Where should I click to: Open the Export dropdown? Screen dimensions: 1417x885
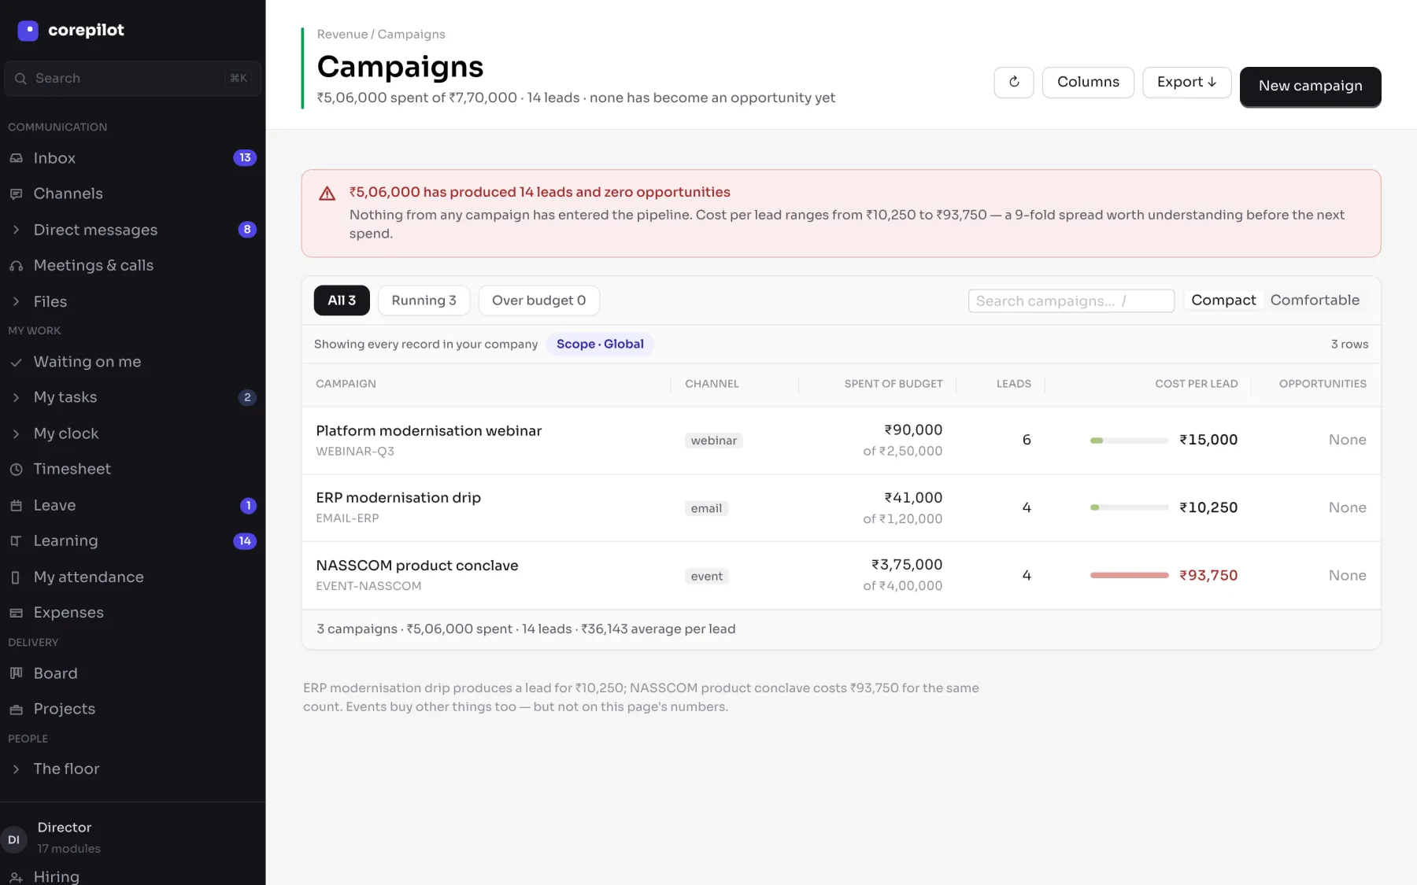pyautogui.click(x=1186, y=83)
